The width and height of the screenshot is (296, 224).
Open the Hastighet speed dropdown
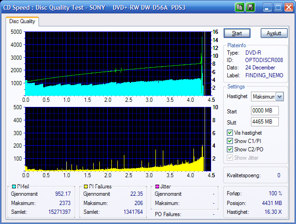click(x=280, y=97)
